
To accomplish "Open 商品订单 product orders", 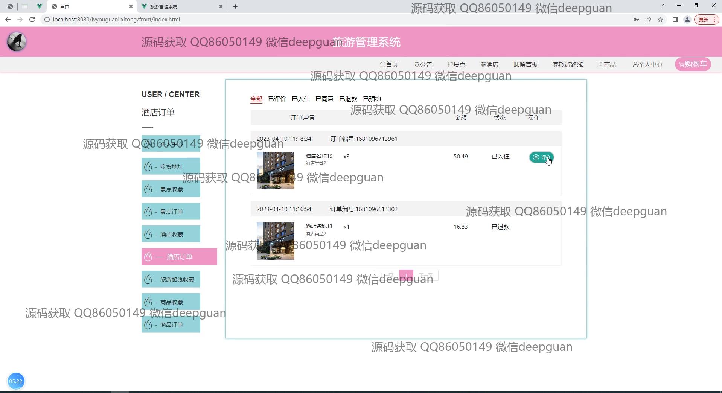I will [x=171, y=324].
